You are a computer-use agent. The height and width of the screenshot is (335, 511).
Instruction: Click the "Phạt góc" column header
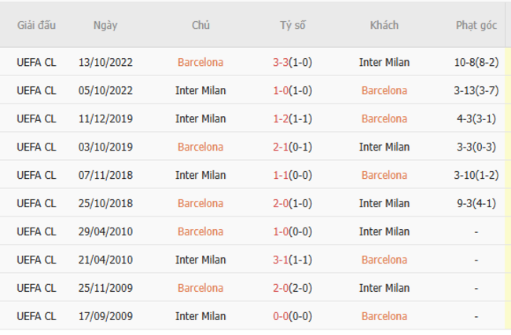pyautogui.click(x=476, y=25)
